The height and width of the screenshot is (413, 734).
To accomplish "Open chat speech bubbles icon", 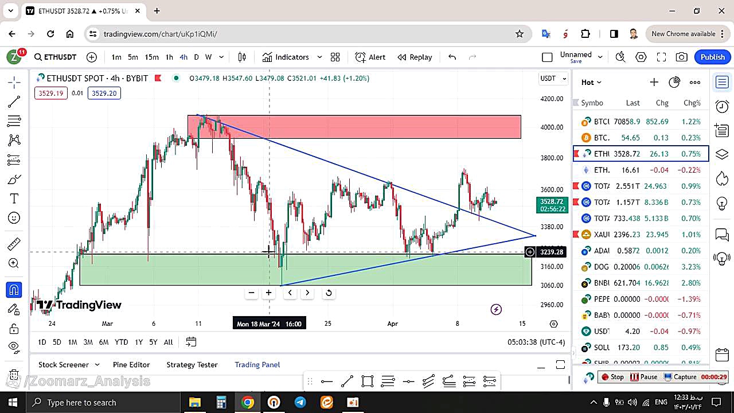I will [x=722, y=234].
